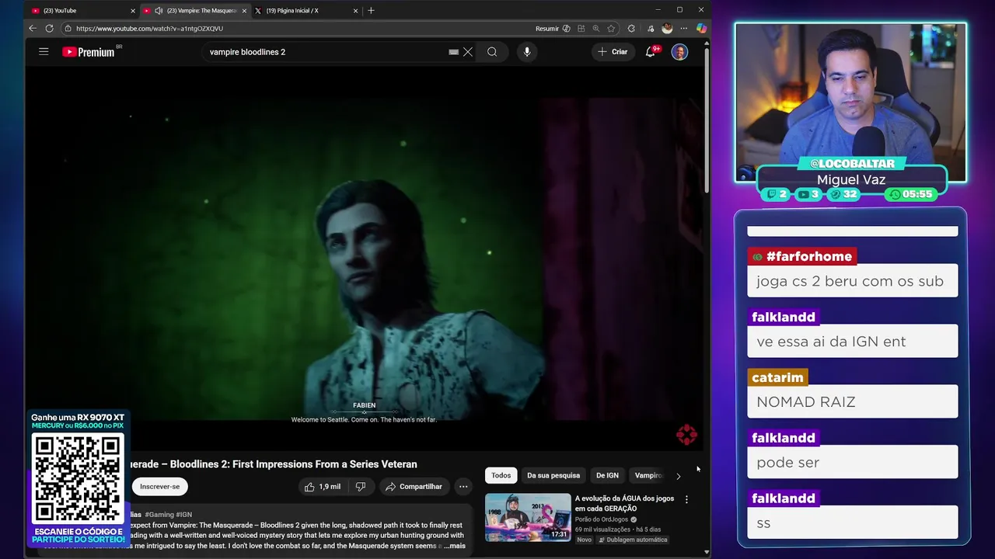Expand description with '...mais'
This screenshot has width=995, height=559.
coord(455,546)
